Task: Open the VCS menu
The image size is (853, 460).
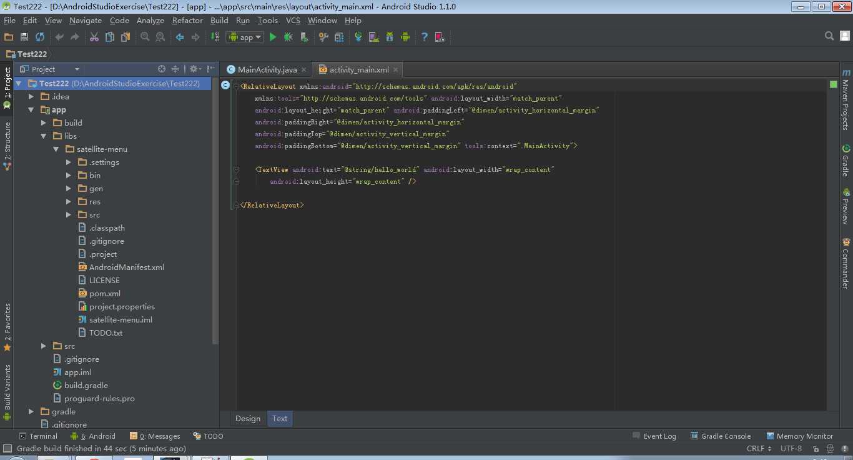Action: 293,20
